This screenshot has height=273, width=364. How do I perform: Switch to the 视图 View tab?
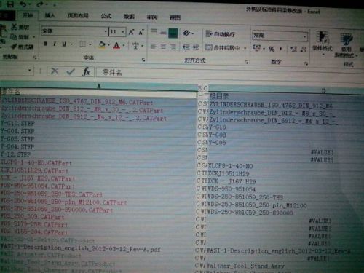click(x=175, y=17)
